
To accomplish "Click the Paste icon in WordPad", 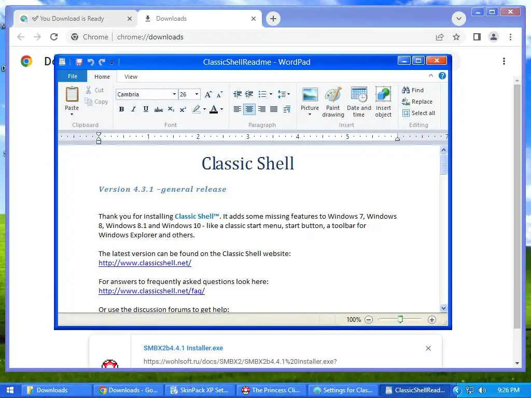I will coord(72,94).
